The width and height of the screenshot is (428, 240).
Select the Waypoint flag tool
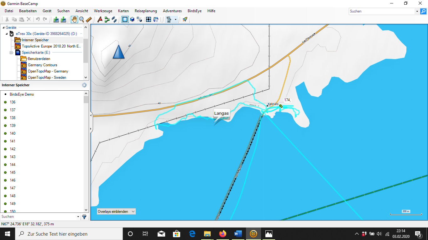pyautogui.click(x=100, y=19)
